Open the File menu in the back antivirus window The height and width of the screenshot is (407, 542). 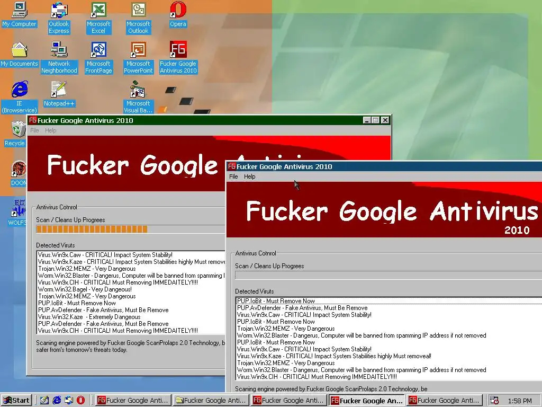point(34,130)
